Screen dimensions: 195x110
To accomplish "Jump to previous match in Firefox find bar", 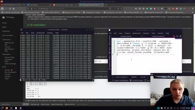I will 24,104.
